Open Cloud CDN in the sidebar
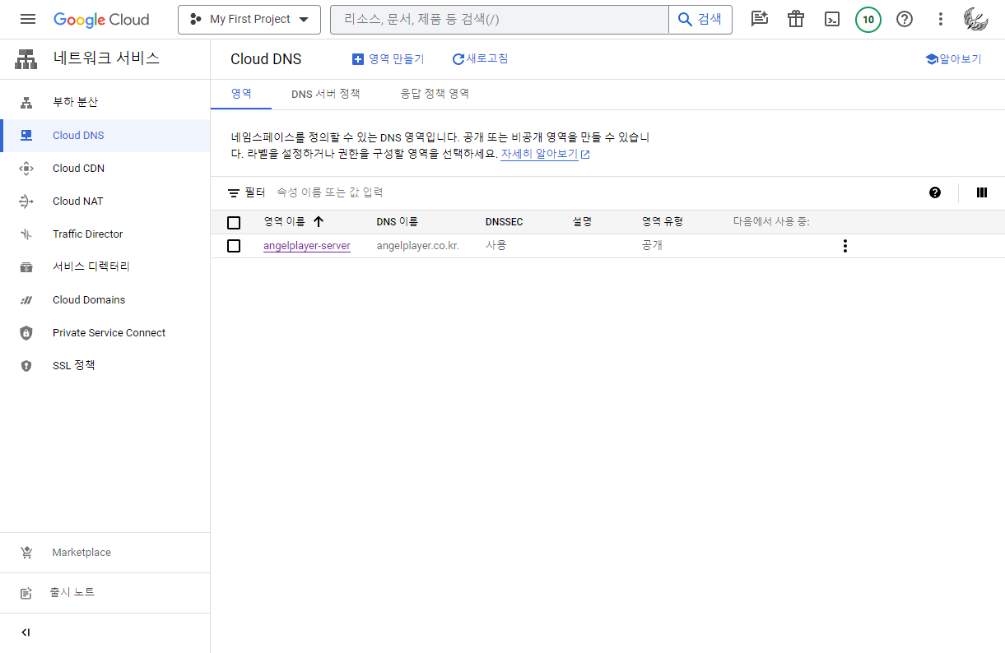Viewport: 1005px width, 653px height. (105, 168)
